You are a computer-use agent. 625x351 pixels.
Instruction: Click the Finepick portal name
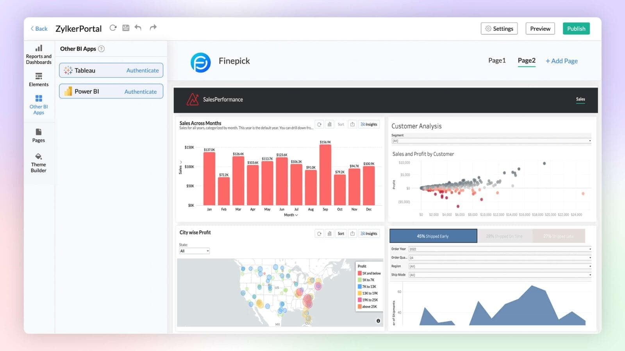234,61
